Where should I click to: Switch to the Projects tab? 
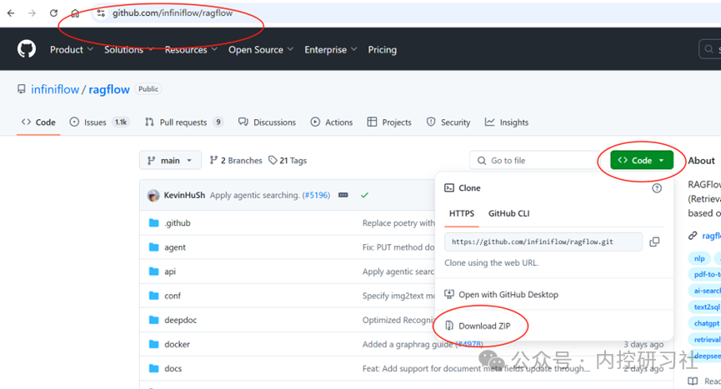[x=389, y=122]
